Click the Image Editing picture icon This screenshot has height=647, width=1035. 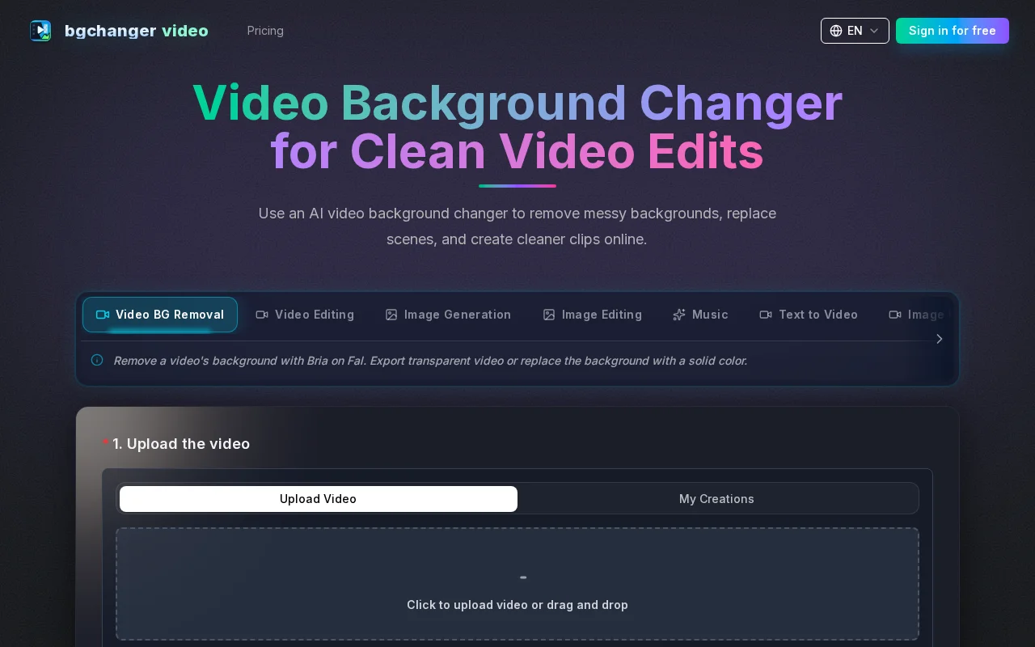point(549,315)
